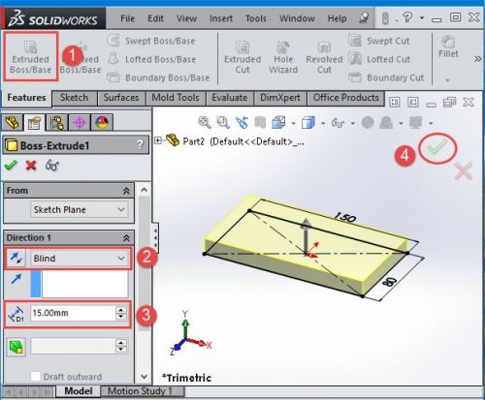Click the confirmation corner red X in viewport
Screen dimensions: 485x400
pyautogui.click(x=463, y=170)
